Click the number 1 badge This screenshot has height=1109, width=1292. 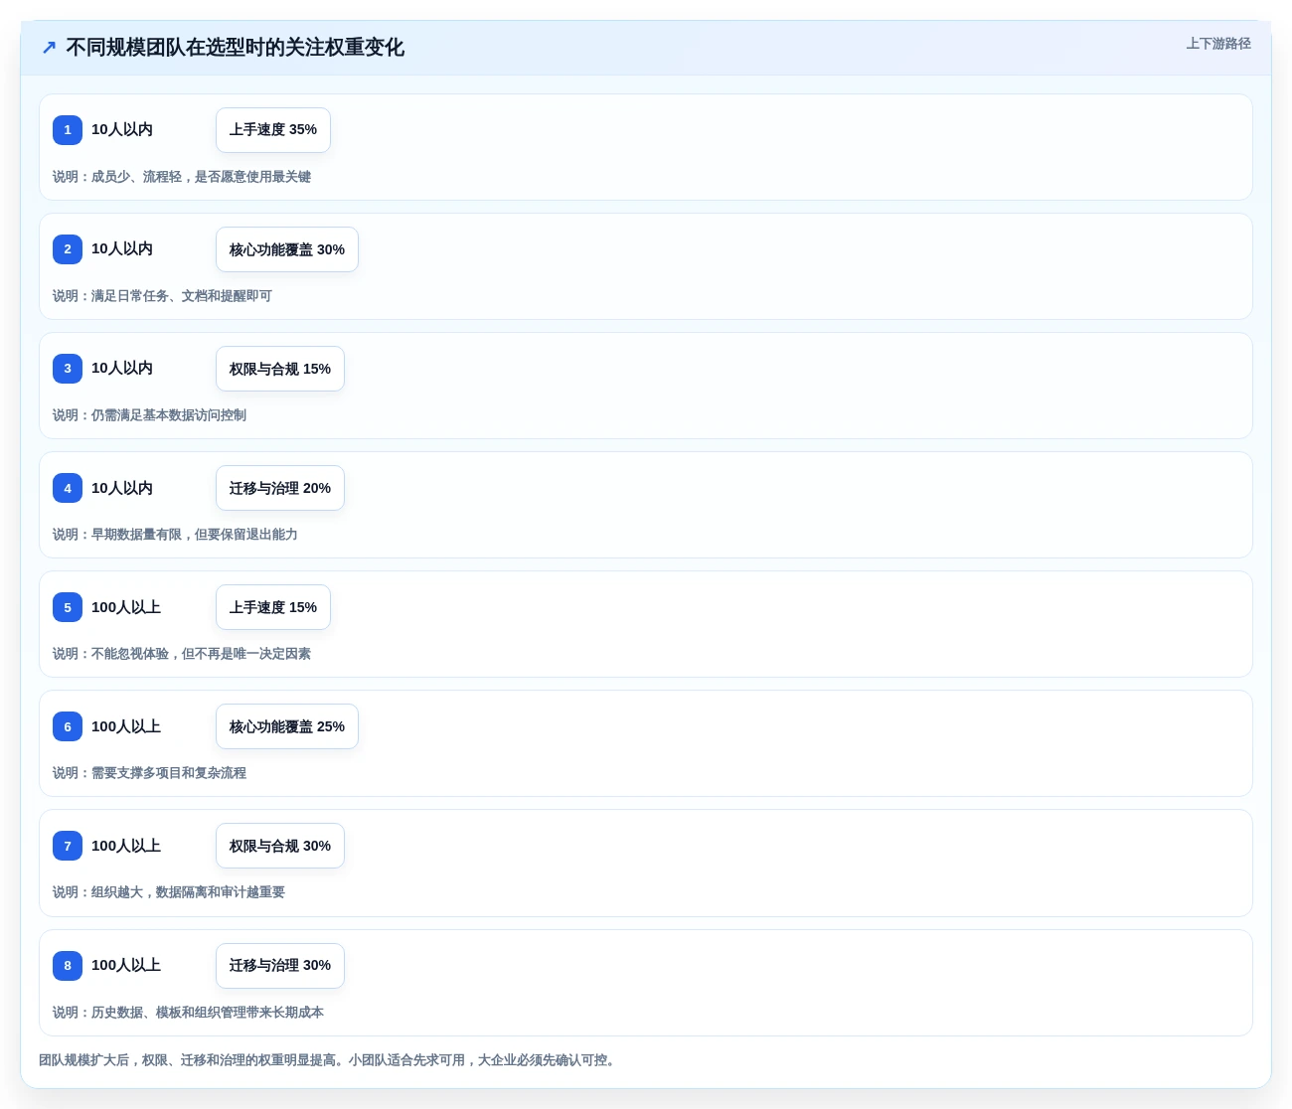[x=68, y=130]
